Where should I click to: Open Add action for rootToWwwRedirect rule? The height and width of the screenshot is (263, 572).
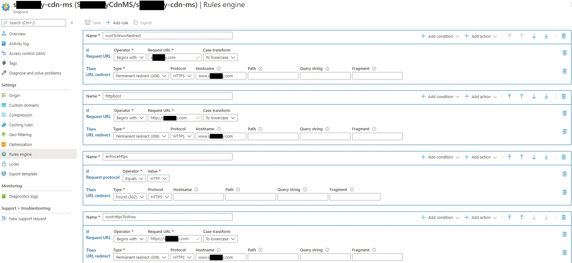481,36
